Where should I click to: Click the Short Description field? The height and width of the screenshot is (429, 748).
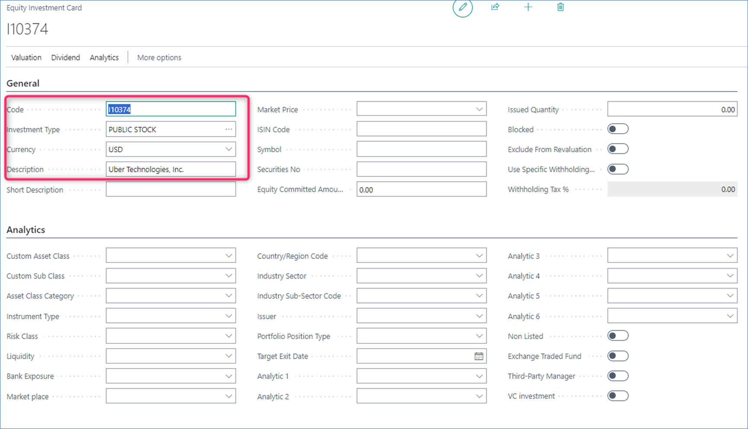(171, 189)
